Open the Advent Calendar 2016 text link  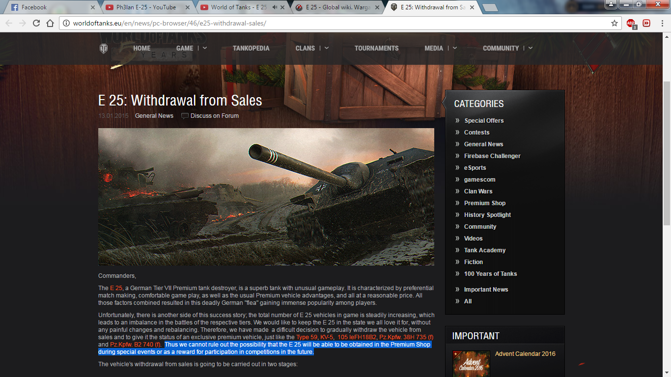coord(525,354)
